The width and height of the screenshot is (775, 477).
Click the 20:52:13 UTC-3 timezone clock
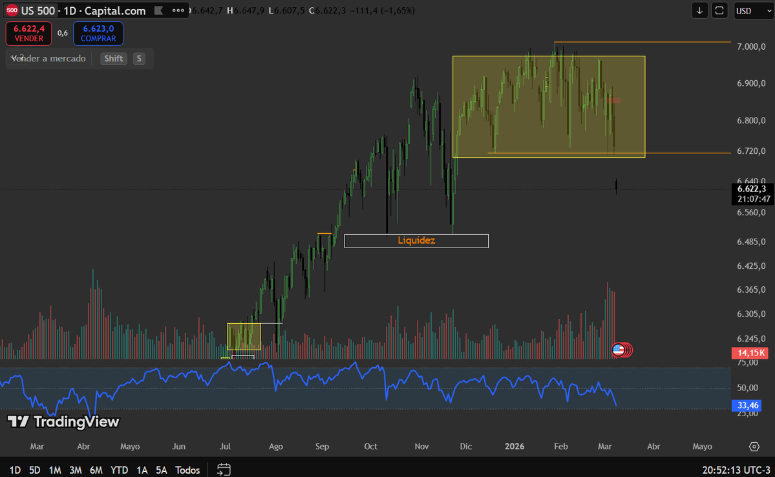(736, 470)
